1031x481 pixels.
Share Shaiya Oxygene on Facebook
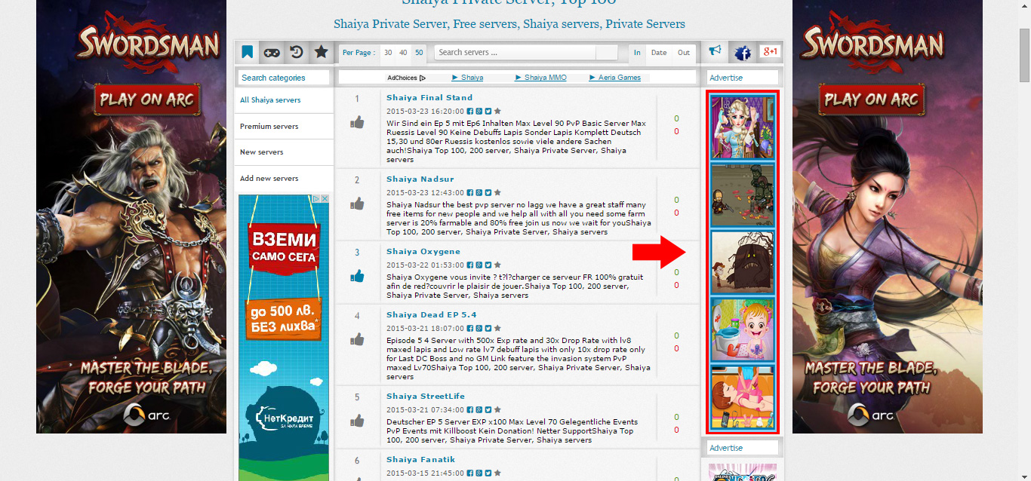[x=470, y=265]
